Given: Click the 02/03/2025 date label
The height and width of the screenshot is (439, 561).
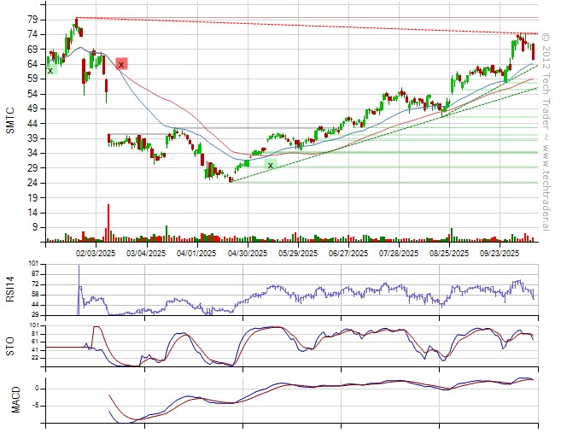Looking at the screenshot, I should click(95, 253).
